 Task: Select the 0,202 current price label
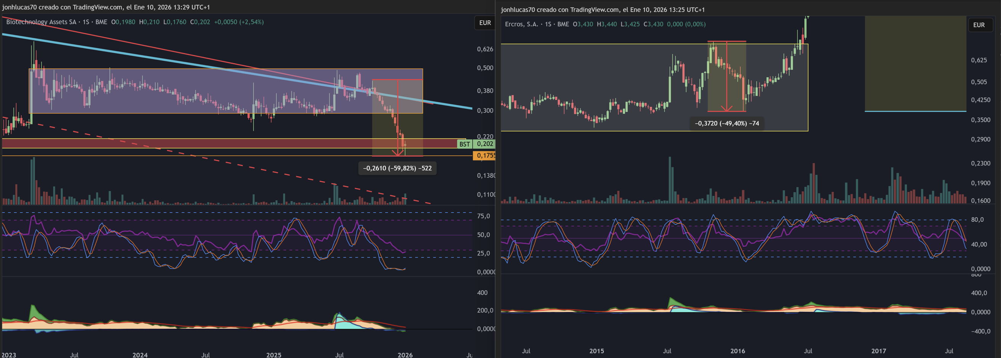[x=485, y=144]
